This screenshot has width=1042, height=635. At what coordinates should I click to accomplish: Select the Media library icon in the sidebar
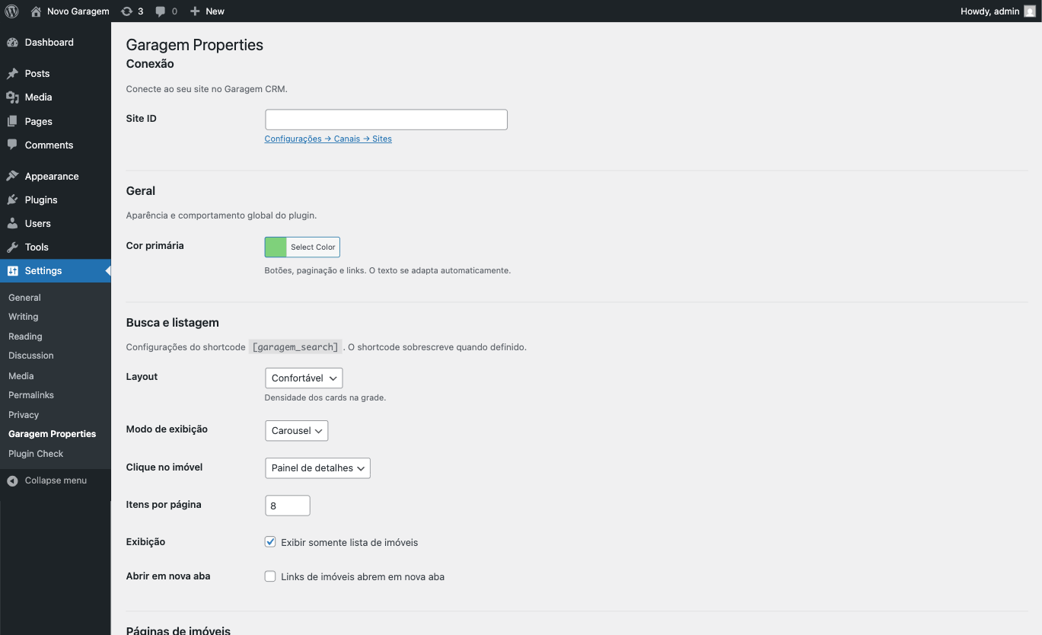(13, 97)
